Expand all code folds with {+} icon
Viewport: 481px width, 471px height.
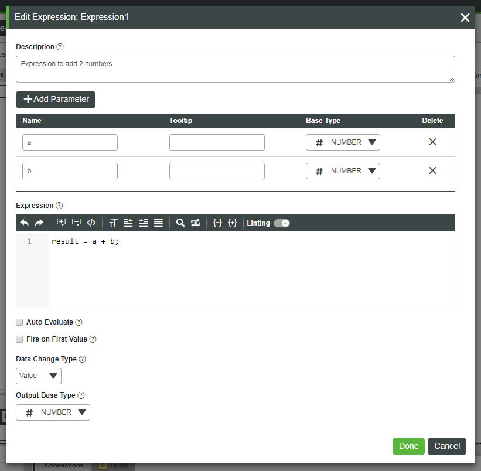coord(233,223)
